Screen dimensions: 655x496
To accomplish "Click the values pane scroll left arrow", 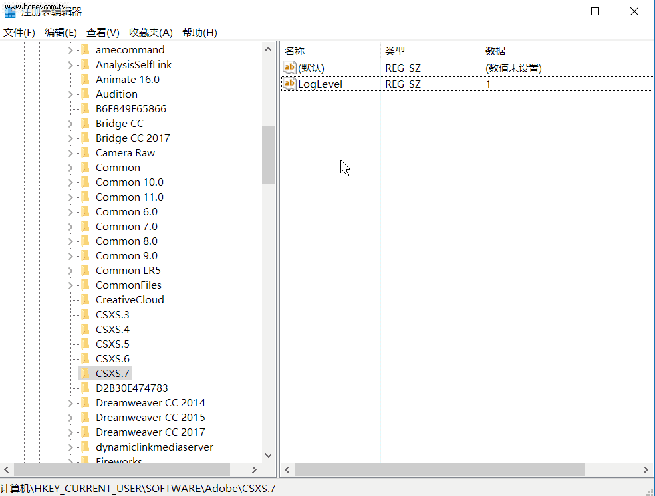I will tap(287, 470).
